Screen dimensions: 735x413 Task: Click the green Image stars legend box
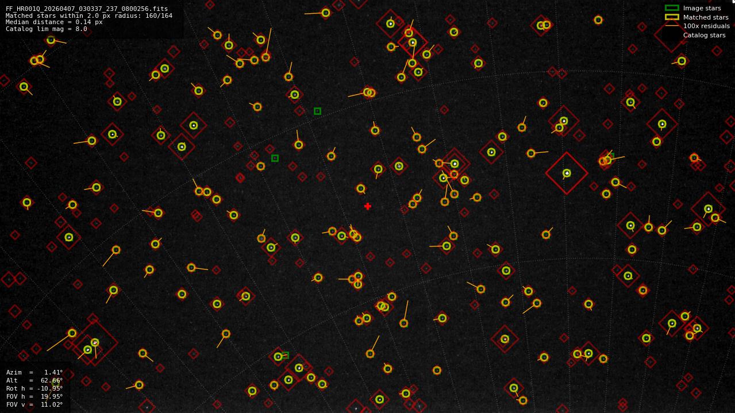672,8
